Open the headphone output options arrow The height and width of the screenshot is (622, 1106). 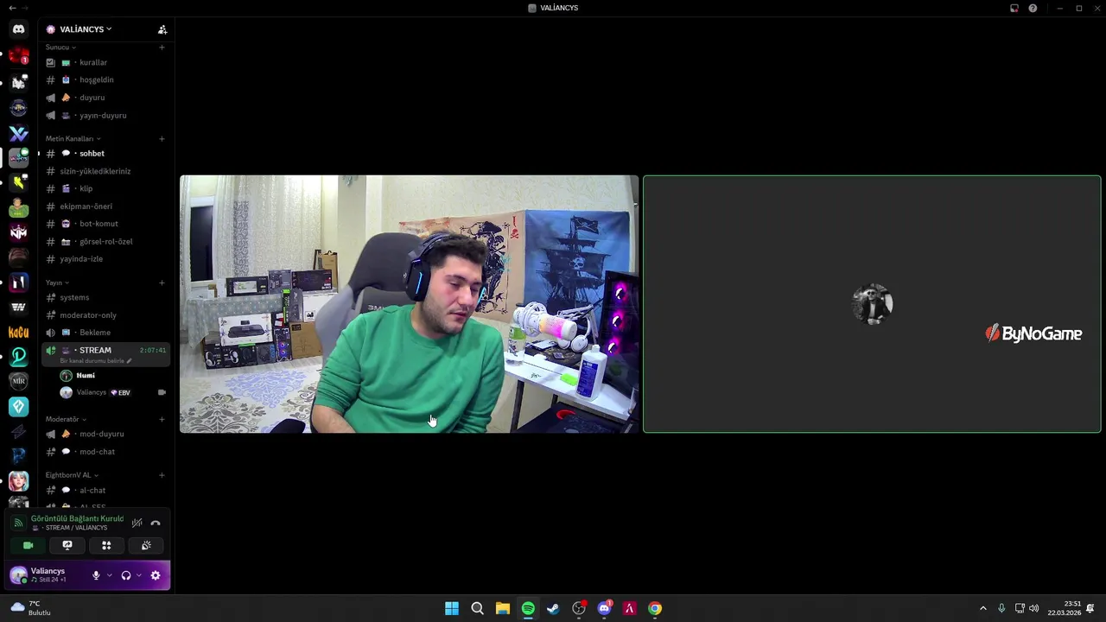coord(138,575)
